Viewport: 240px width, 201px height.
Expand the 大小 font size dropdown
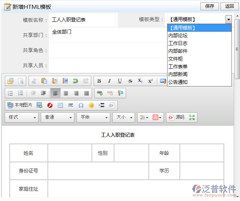coord(124,117)
